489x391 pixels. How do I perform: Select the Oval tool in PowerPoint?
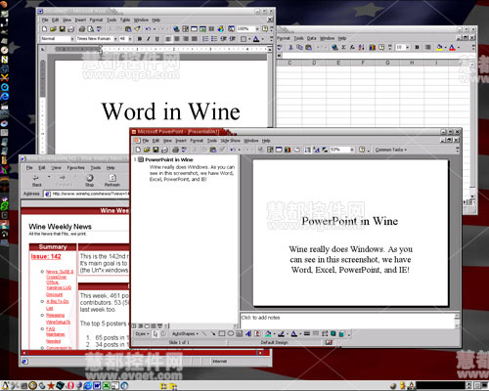click(x=231, y=333)
